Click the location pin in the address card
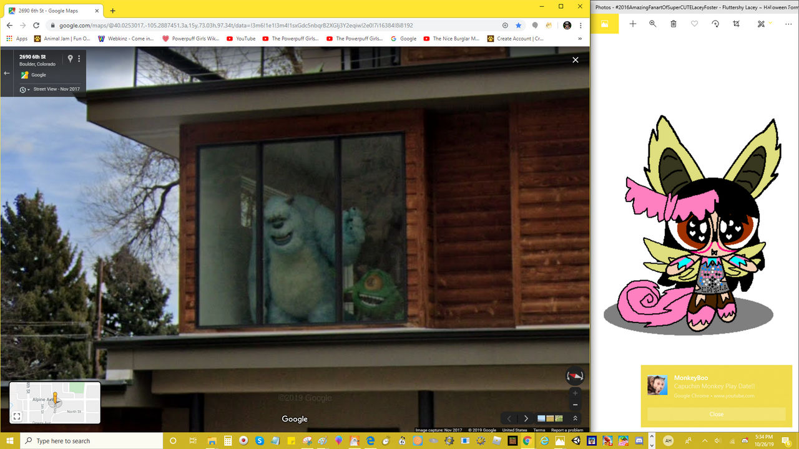Image resolution: width=799 pixels, height=449 pixels. (71, 59)
